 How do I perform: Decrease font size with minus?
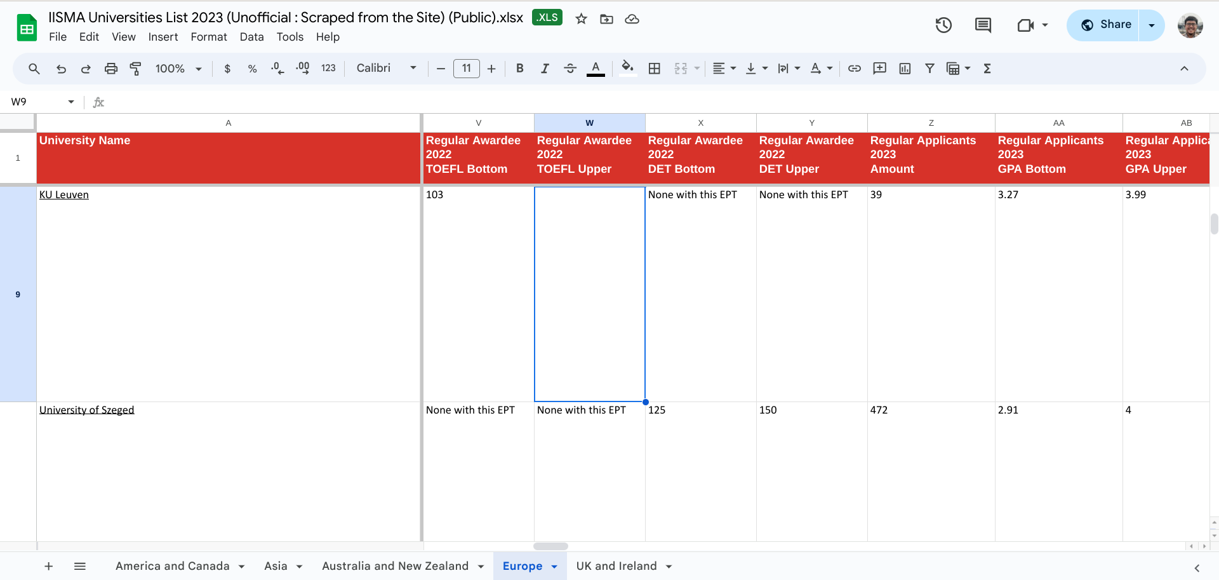441,69
